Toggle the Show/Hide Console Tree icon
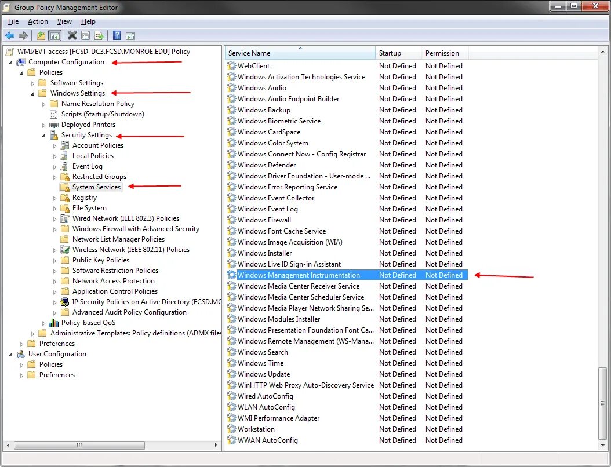The height and width of the screenshot is (467, 611). tap(55, 36)
